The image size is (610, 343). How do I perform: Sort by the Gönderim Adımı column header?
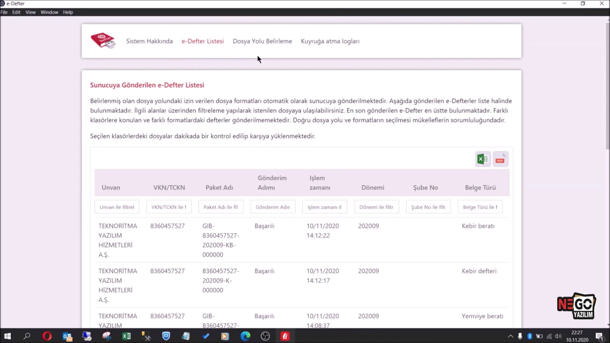tap(272, 182)
